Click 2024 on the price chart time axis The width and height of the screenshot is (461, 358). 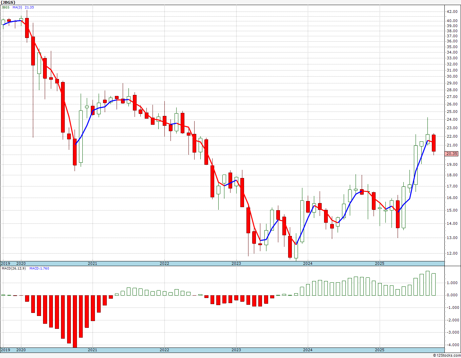click(308, 263)
